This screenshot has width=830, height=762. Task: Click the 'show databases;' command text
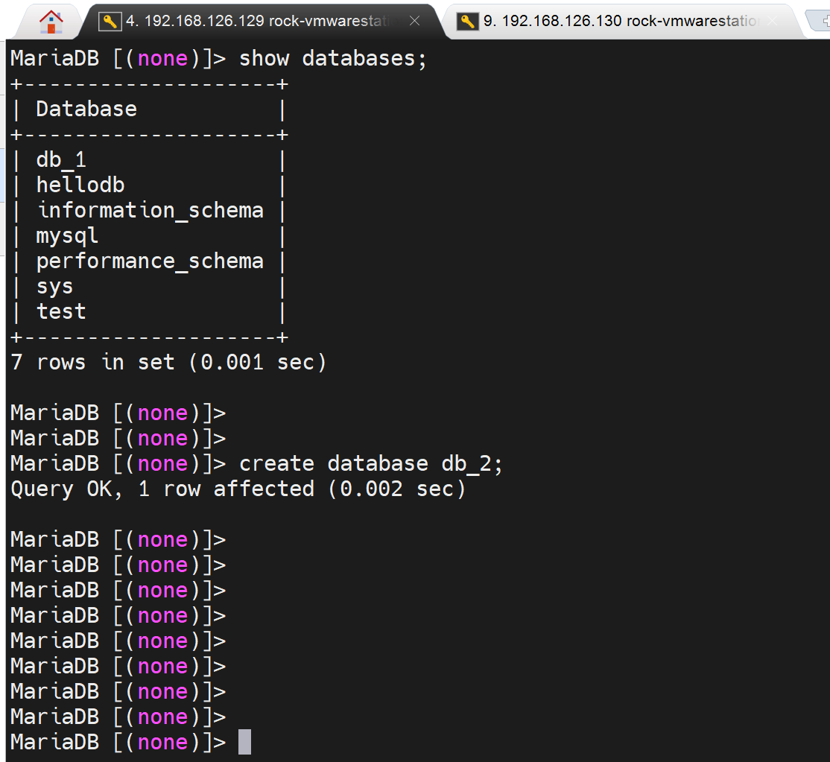332,59
